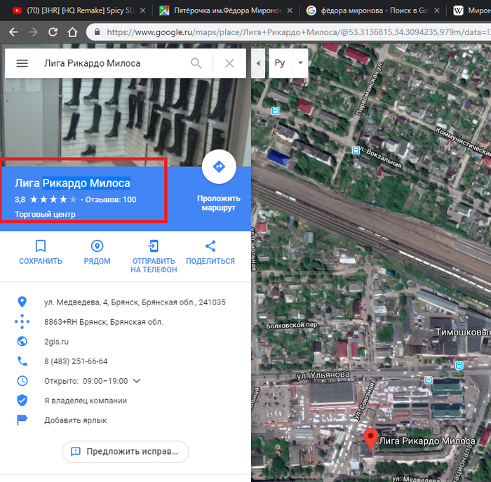Open the Google Maps hamburger menu
Image resolution: width=491 pixels, height=482 pixels.
click(22, 63)
